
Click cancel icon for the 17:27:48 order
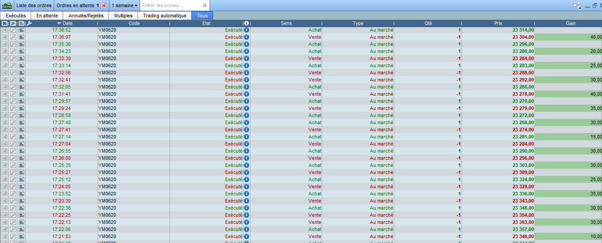tap(4, 122)
